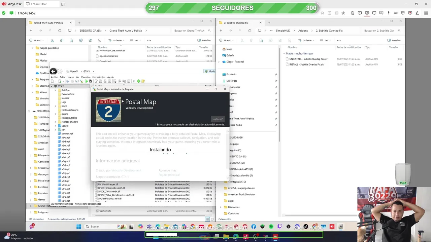
Task: Open the Archivo menu in OpenIV
Action: coord(54,77)
